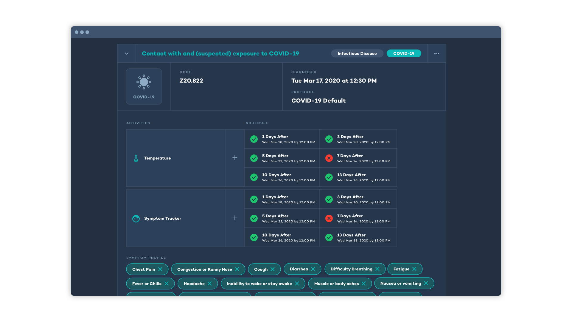Viewport: 572px width, 322px height.
Task: Click Temperature date Wed Mar 18, 2020
Action: click(x=288, y=142)
